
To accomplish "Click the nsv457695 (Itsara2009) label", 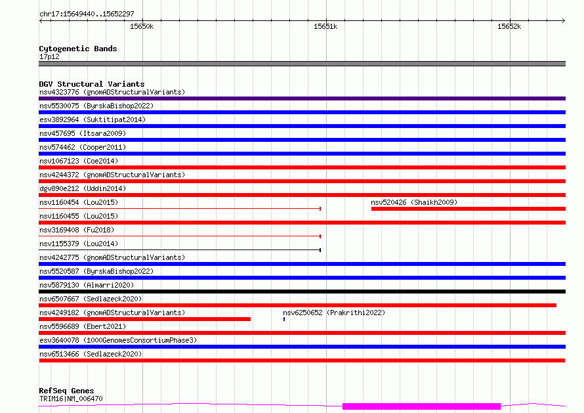I will [x=83, y=133].
